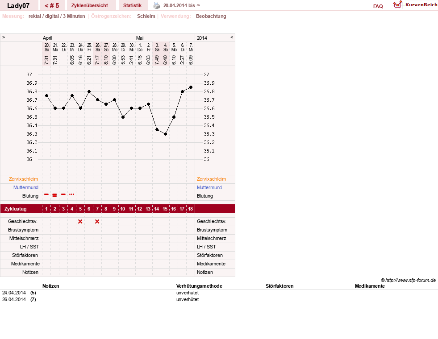Click the 26.04.2014 notes row date

coord(14,299)
